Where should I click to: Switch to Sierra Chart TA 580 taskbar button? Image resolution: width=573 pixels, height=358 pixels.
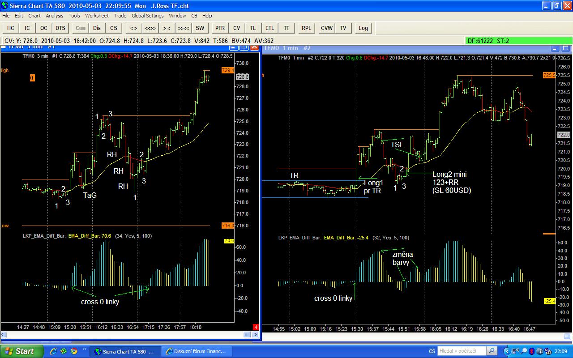[124, 351]
